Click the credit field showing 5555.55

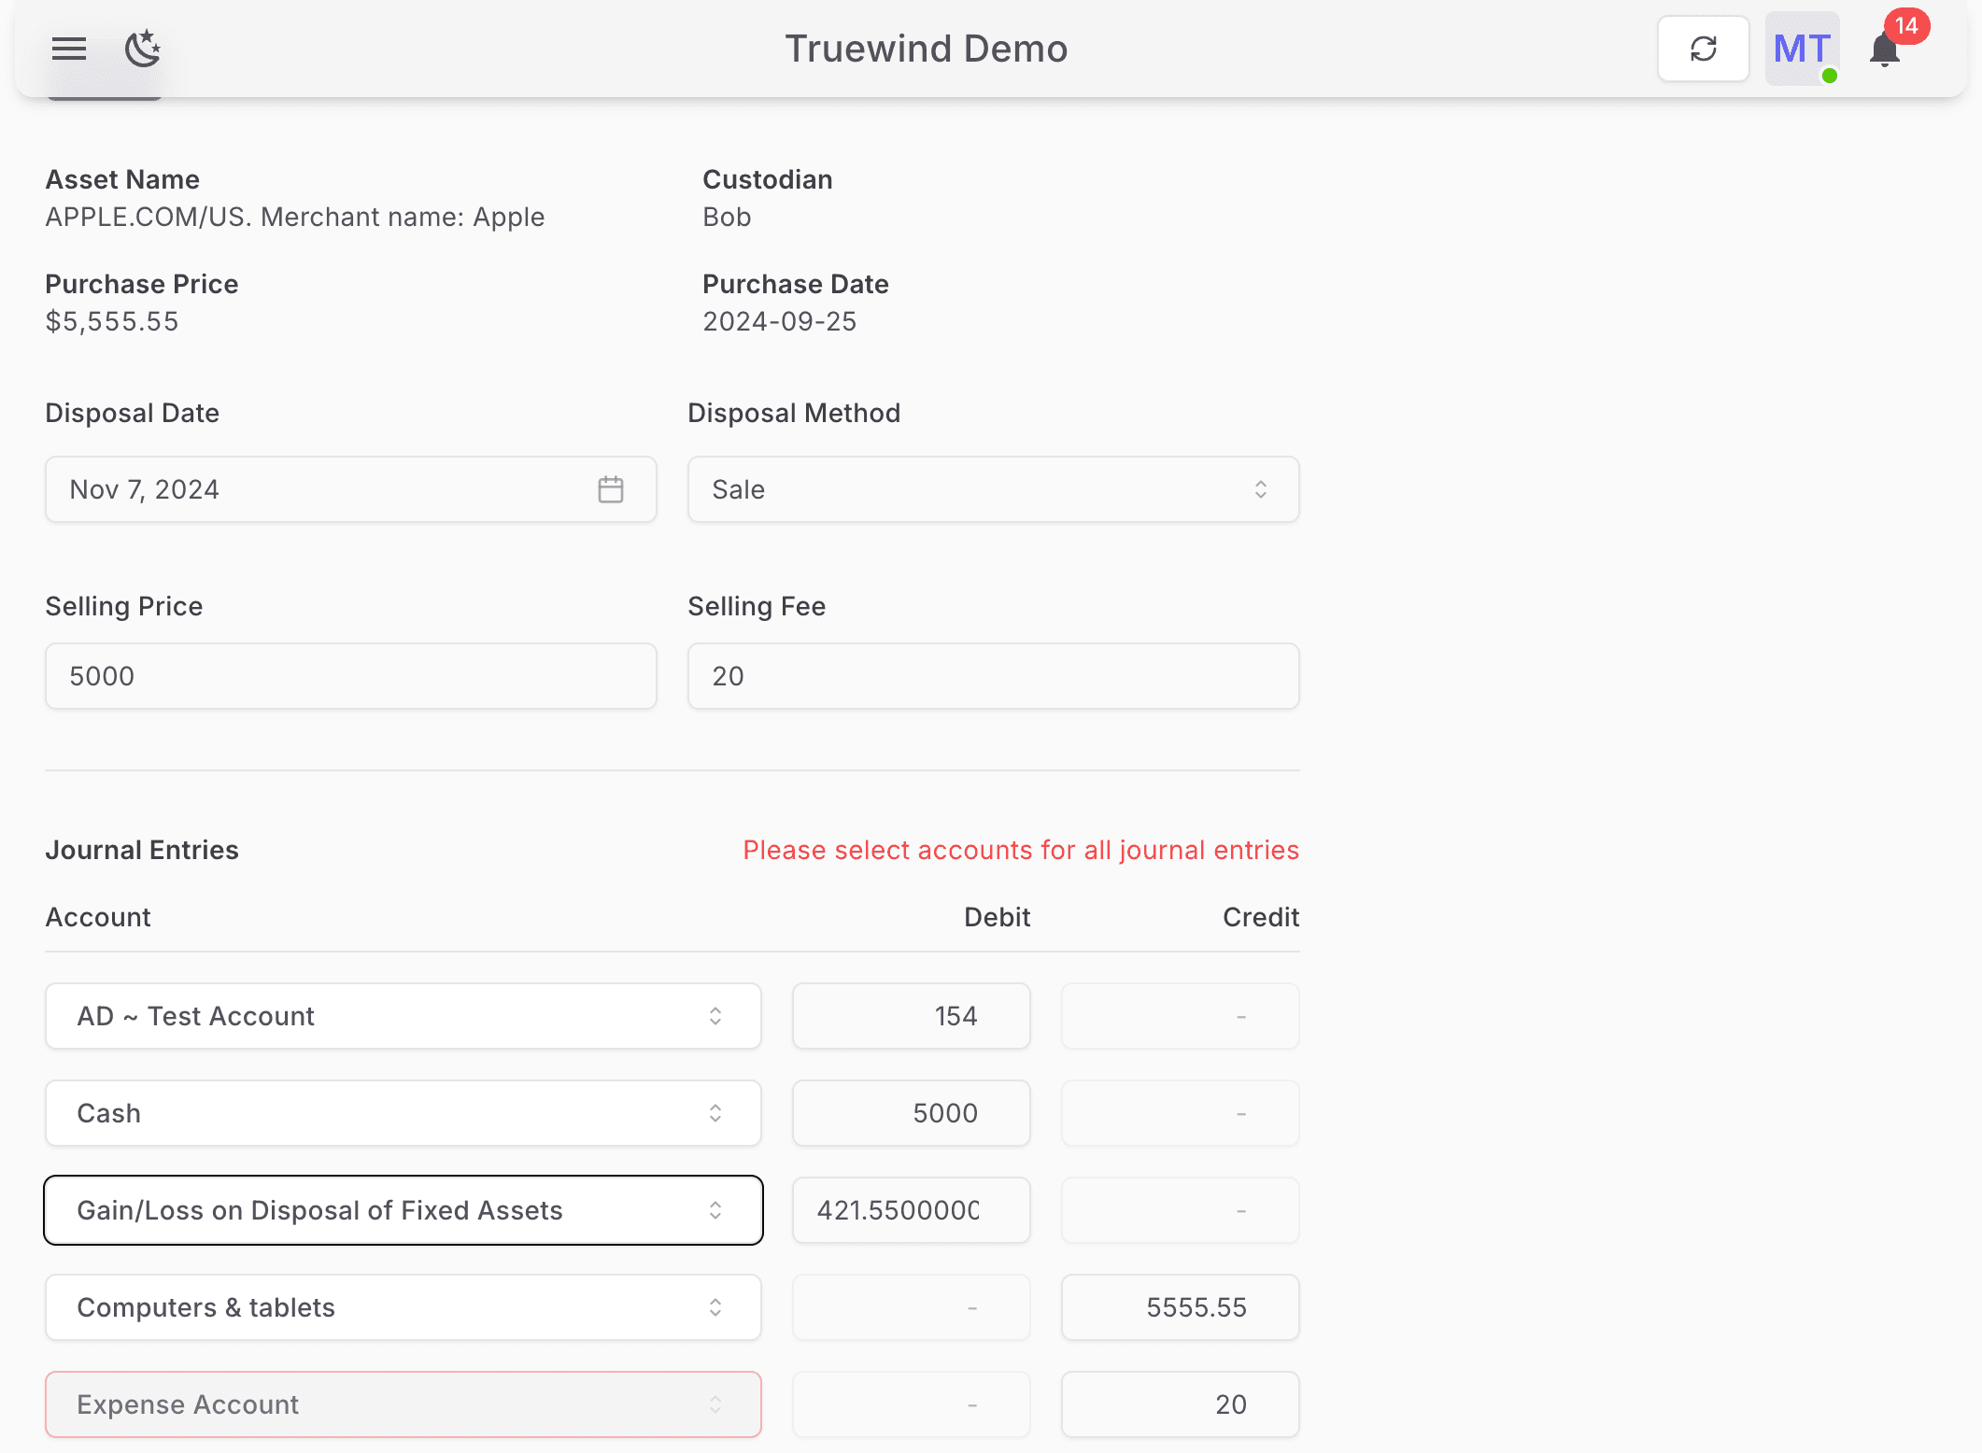1180,1307
